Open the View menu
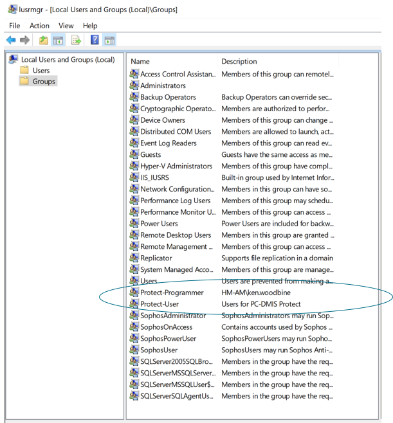The image size is (393, 423). 66,26
